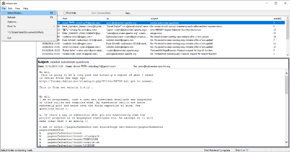Click 'Mail Retrieval Complete' in status bar
This screenshot has height=152, width=290.
click(x=217, y=150)
